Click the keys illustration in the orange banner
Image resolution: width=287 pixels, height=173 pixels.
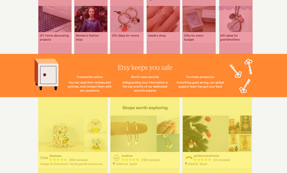(x=241, y=76)
